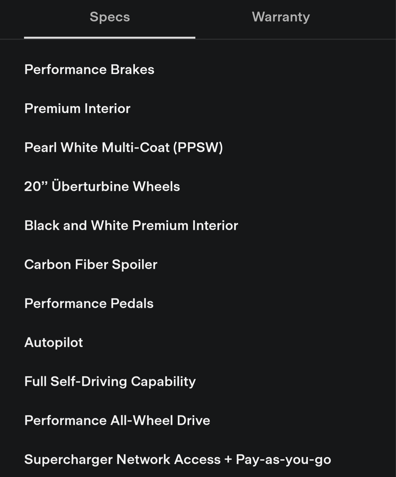Select the Specs tab
The height and width of the screenshot is (477, 396).
pos(110,17)
